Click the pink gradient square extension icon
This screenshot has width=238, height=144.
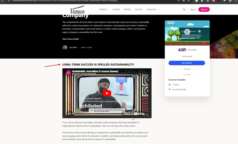pos(213,1)
